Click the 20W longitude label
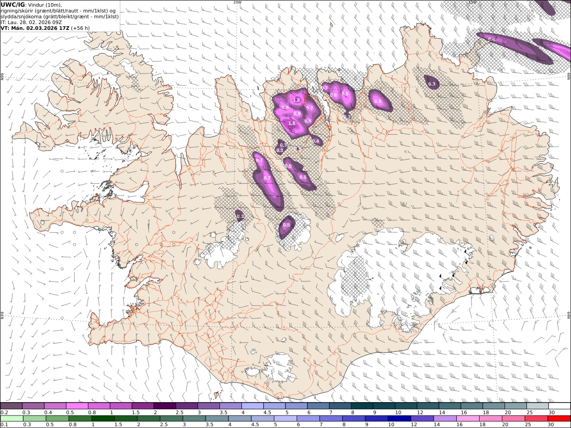Screen dimensions: 571x428 (237, 2)
